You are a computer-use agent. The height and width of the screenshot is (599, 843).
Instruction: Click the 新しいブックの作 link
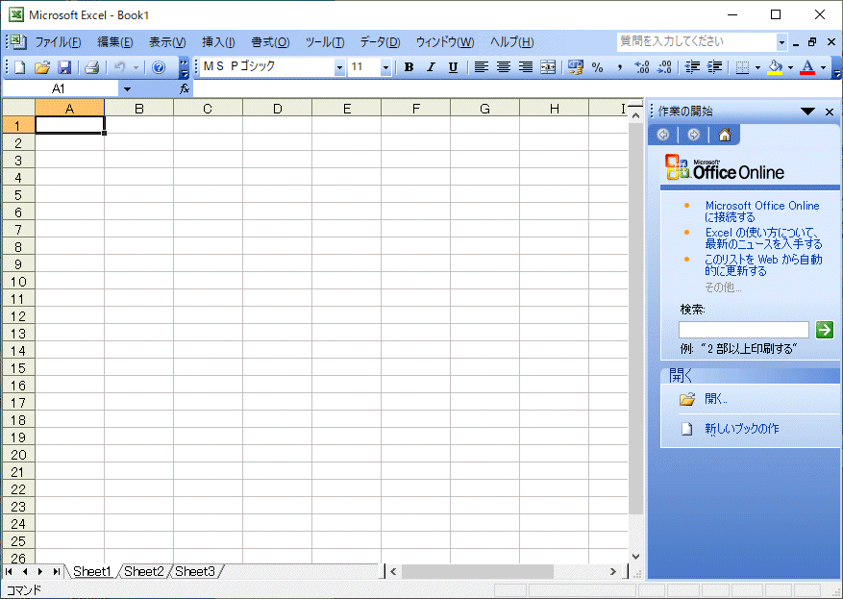point(741,429)
